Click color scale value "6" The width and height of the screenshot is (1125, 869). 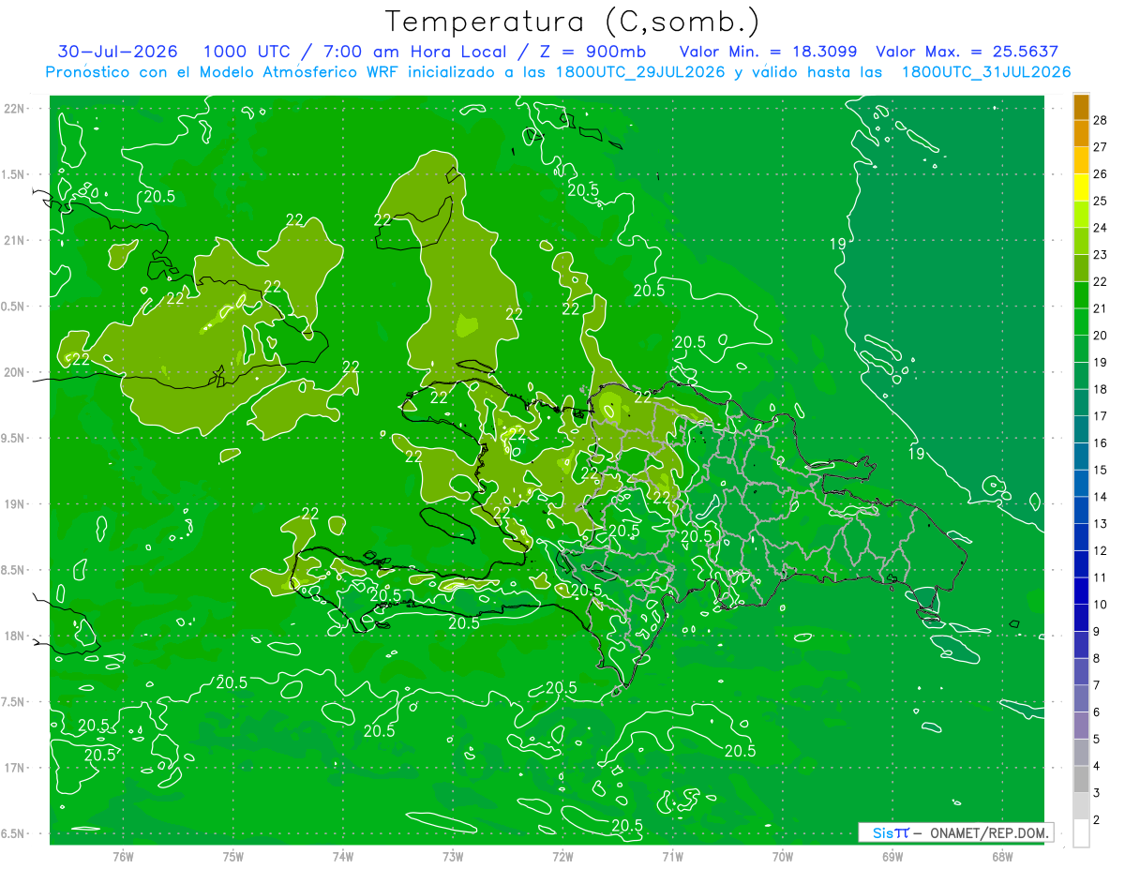(x=1097, y=712)
